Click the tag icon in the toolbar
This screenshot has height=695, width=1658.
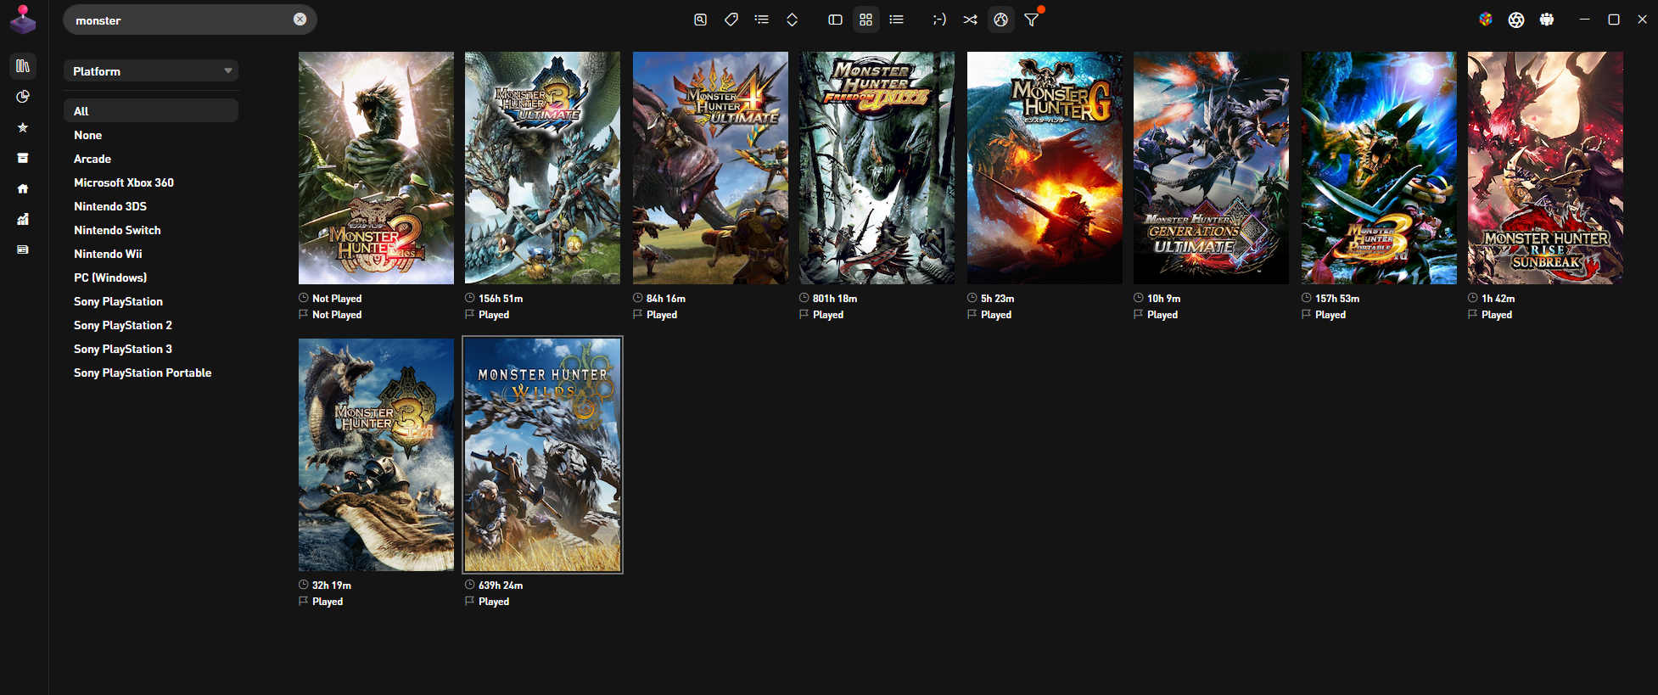[x=731, y=20]
